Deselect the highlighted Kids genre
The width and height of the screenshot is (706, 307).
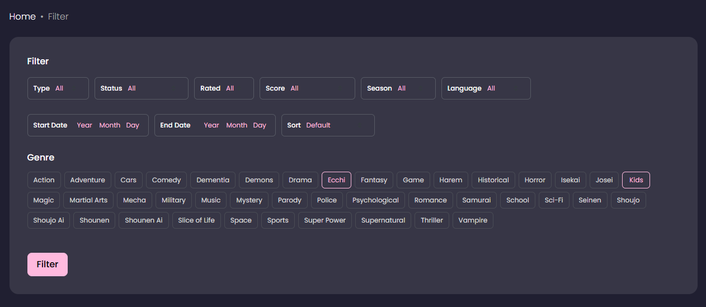[636, 180]
